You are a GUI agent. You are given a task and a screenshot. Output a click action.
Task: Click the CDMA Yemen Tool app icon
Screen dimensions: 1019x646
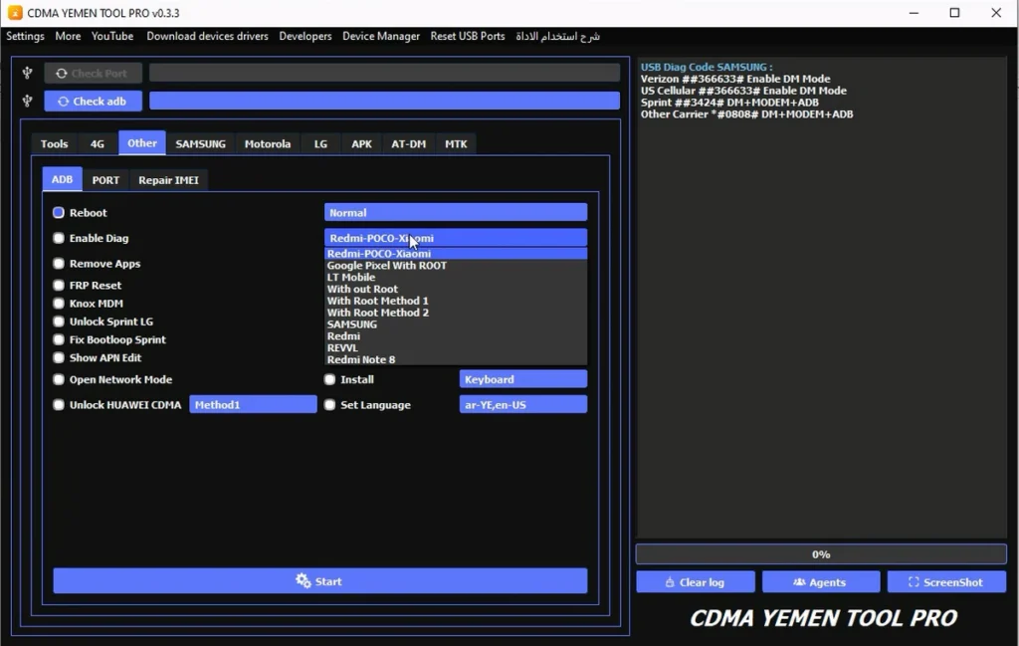coord(15,13)
